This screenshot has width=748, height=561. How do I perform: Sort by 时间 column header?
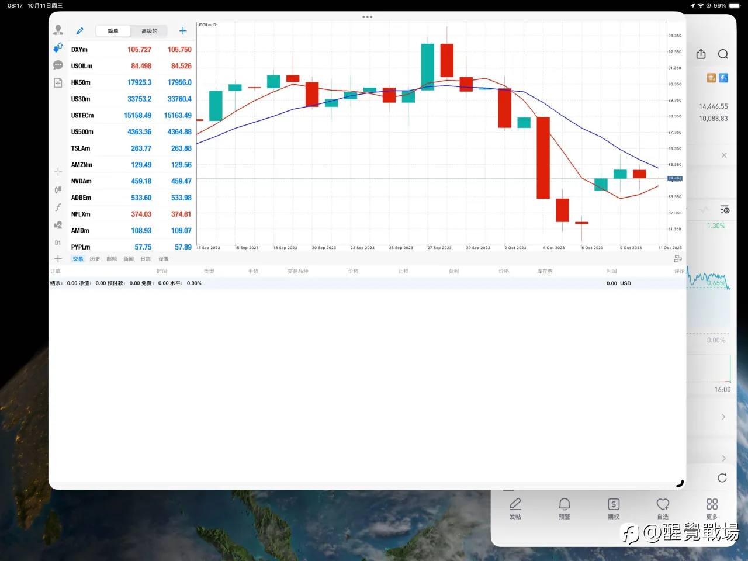pos(162,271)
